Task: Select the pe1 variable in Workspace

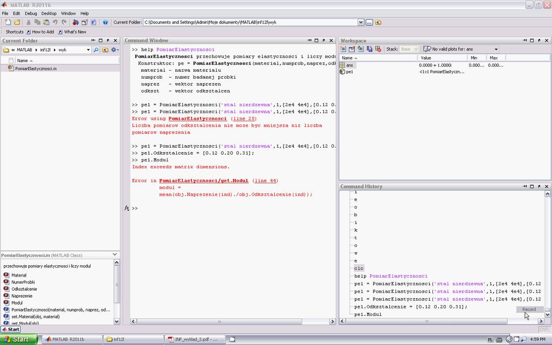Action: coord(349,72)
